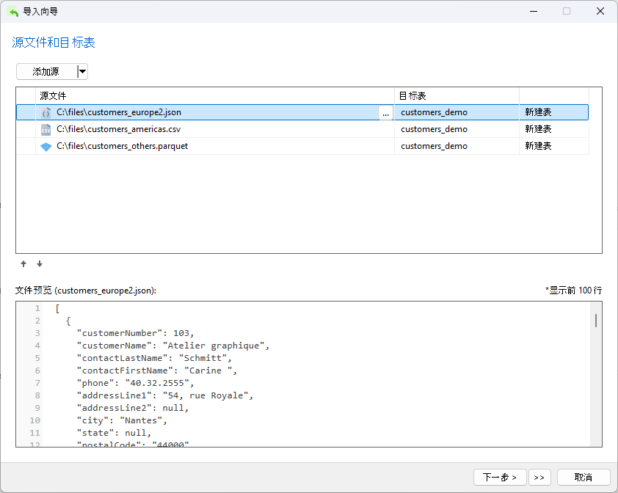Click the browse ellipsis button in the customers_europe2.json row
Image resolution: width=618 pixels, height=493 pixels.
click(x=385, y=113)
